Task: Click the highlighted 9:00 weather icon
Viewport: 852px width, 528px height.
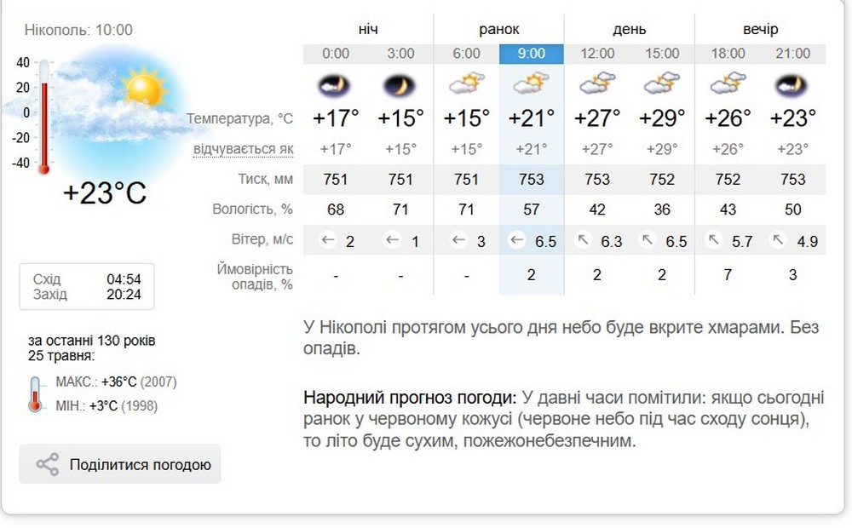Action: click(x=532, y=83)
